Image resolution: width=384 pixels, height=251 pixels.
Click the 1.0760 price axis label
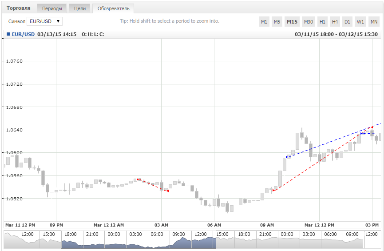click(x=14, y=61)
